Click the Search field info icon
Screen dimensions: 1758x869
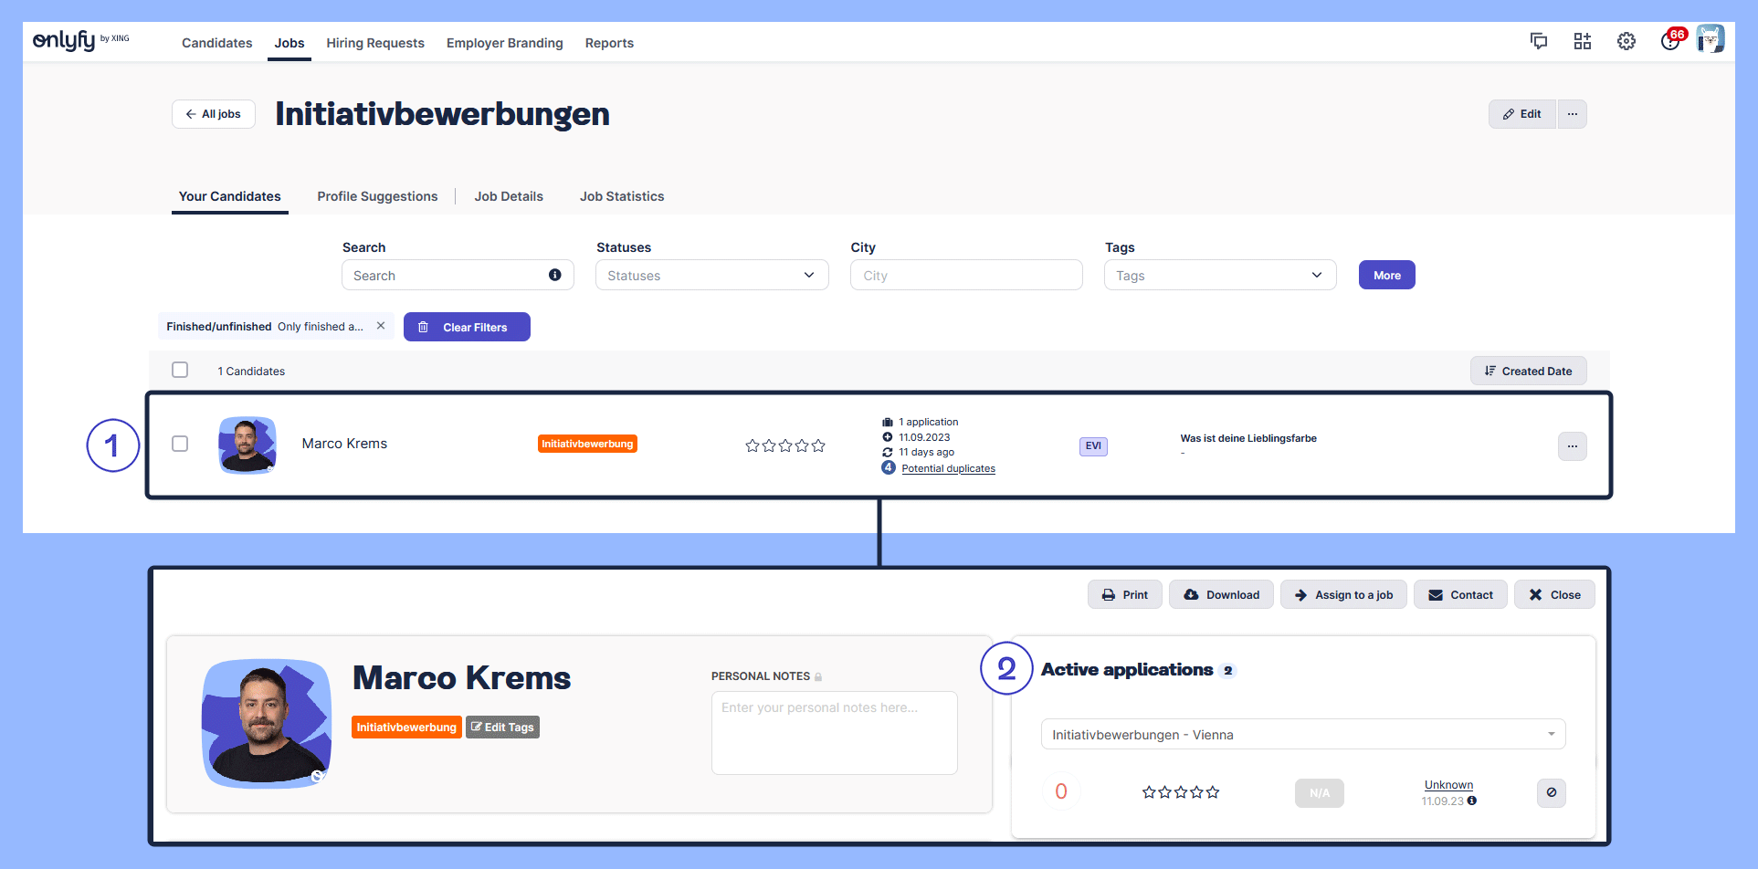tap(554, 275)
